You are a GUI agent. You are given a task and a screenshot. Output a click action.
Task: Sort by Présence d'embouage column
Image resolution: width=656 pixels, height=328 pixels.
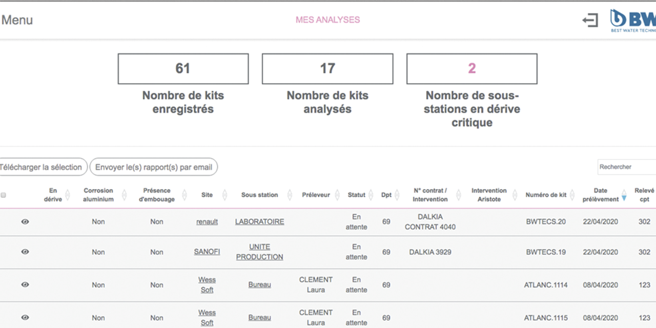pos(182,195)
